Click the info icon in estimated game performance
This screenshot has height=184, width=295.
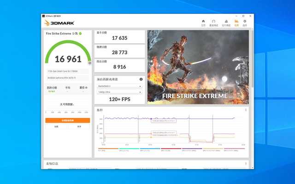[141, 79]
